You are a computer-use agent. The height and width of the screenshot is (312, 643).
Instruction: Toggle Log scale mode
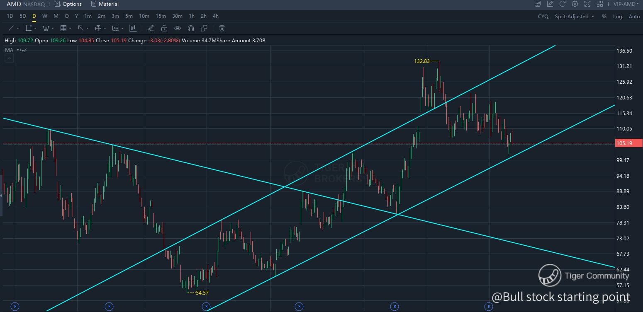click(618, 17)
